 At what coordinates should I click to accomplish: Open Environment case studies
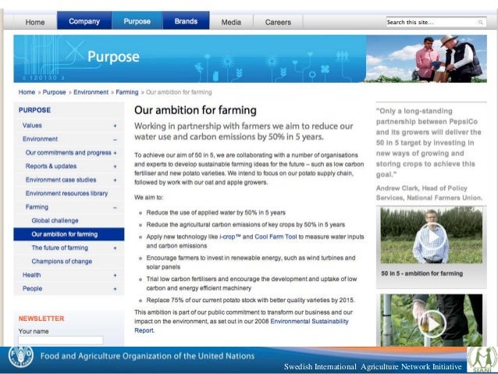pos(61,180)
